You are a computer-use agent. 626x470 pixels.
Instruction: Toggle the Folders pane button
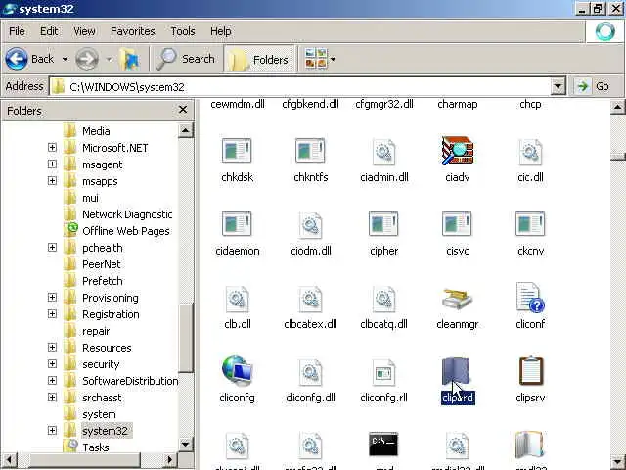[259, 59]
